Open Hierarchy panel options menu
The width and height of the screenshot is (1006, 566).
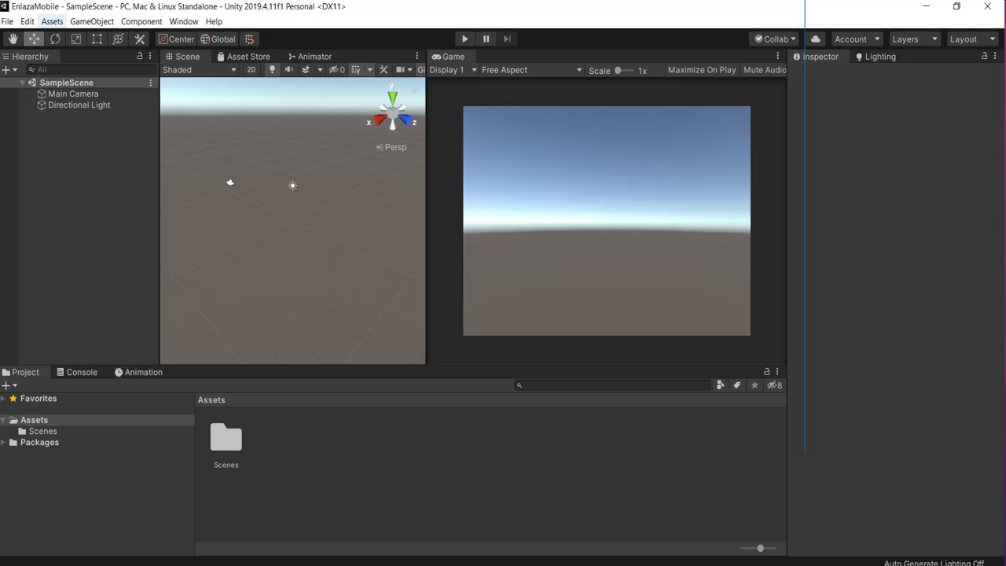click(150, 57)
